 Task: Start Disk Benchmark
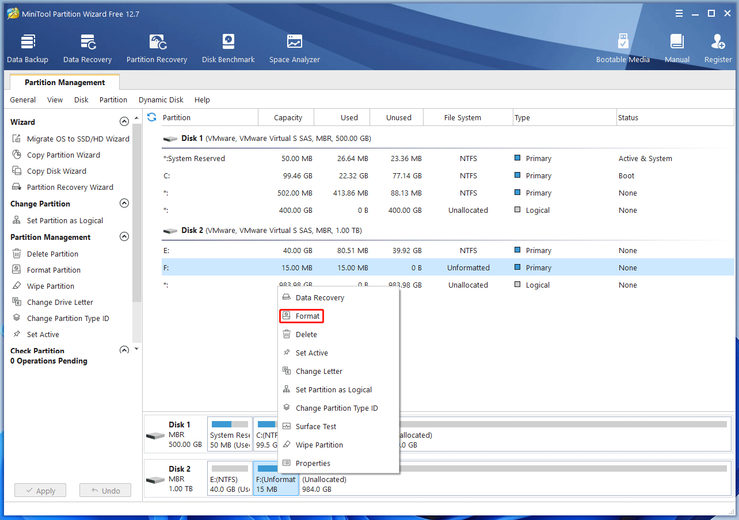coord(228,48)
